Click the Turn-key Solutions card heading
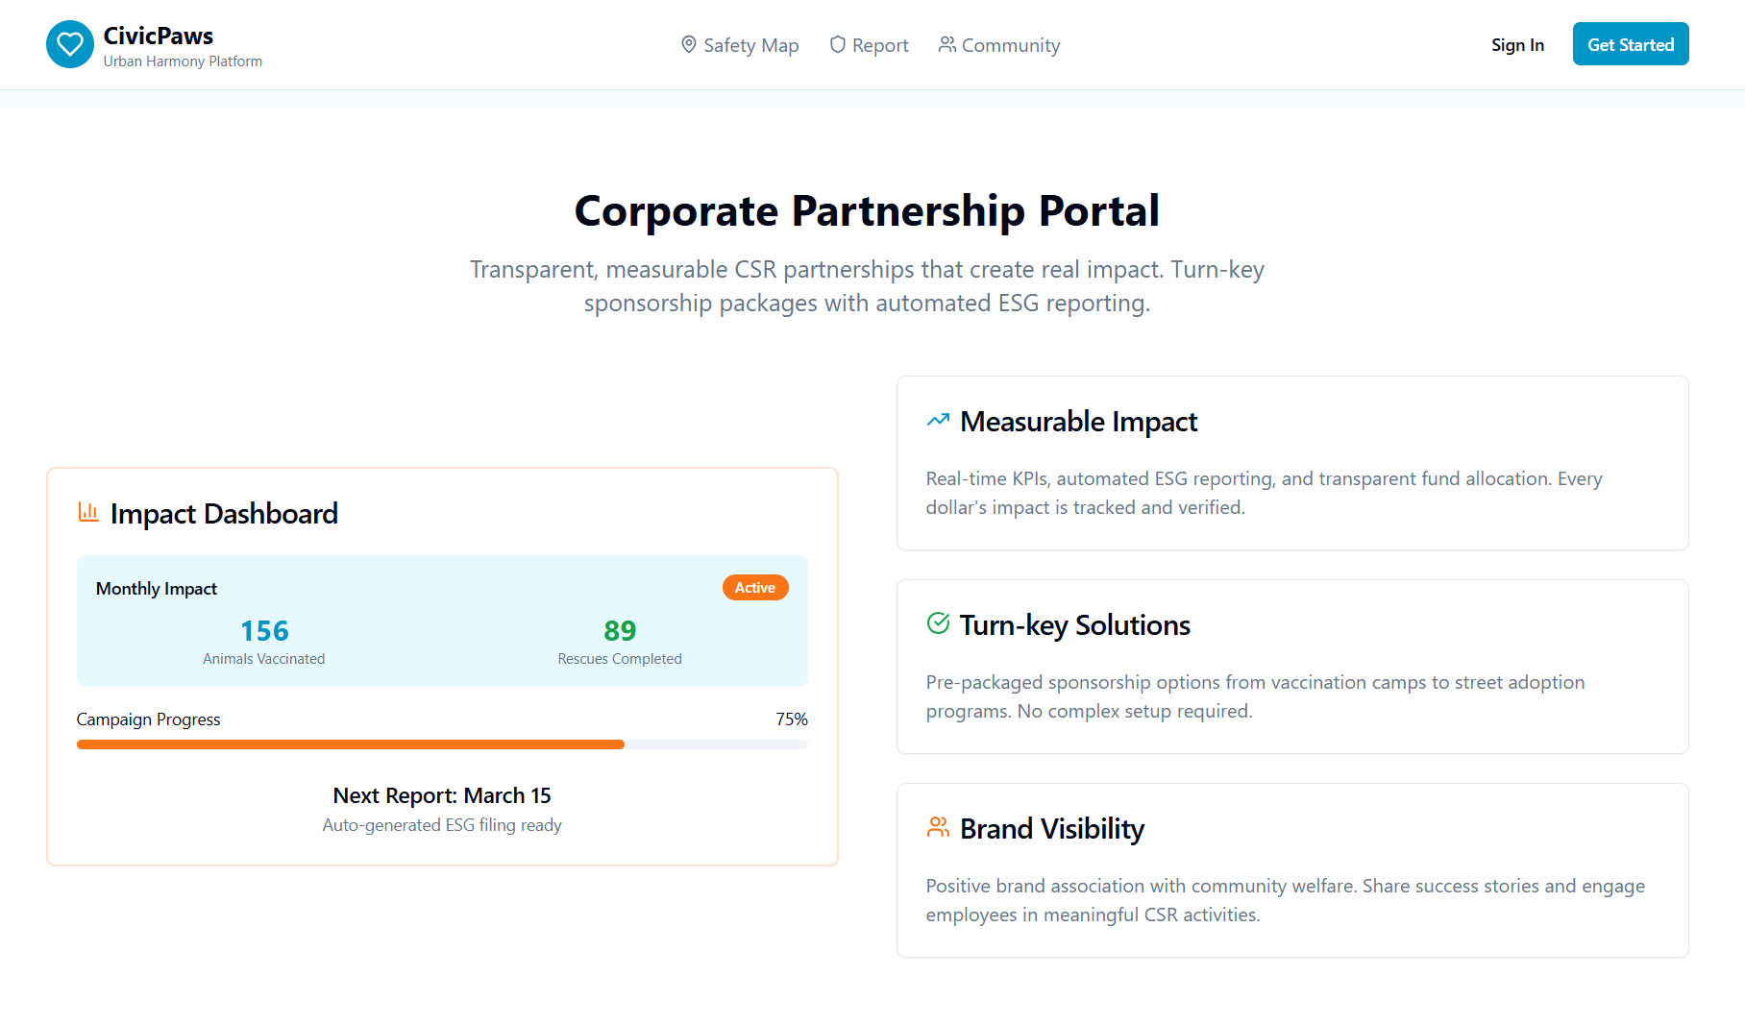 click(1075, 624)
